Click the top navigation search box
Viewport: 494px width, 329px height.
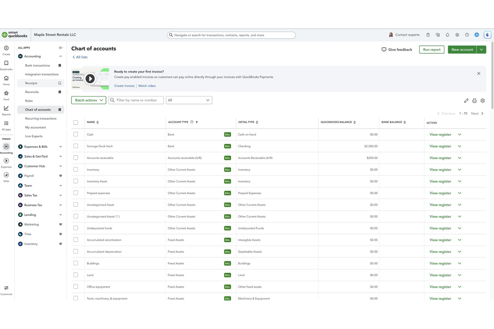pyautogui.click(x=231, y=35)
